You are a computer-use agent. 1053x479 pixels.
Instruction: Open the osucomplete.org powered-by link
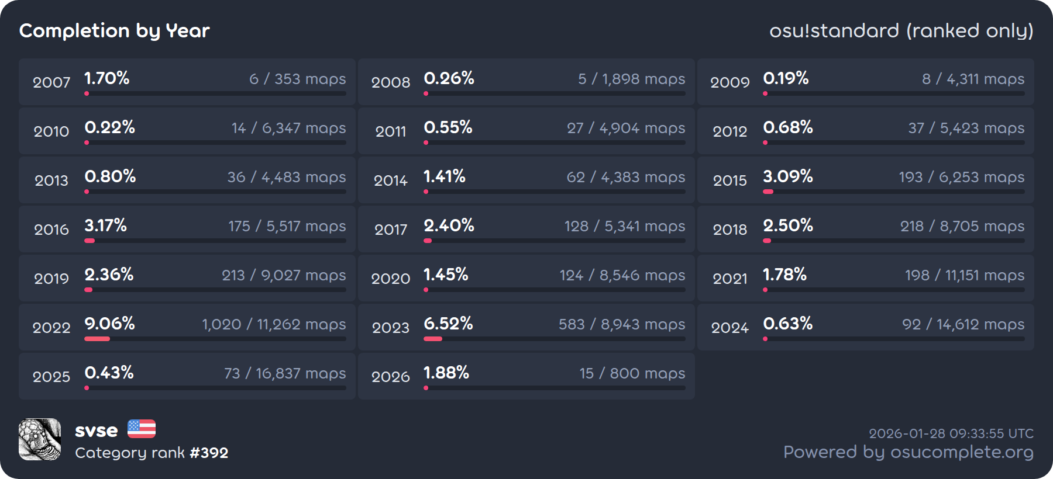[908, 452]
